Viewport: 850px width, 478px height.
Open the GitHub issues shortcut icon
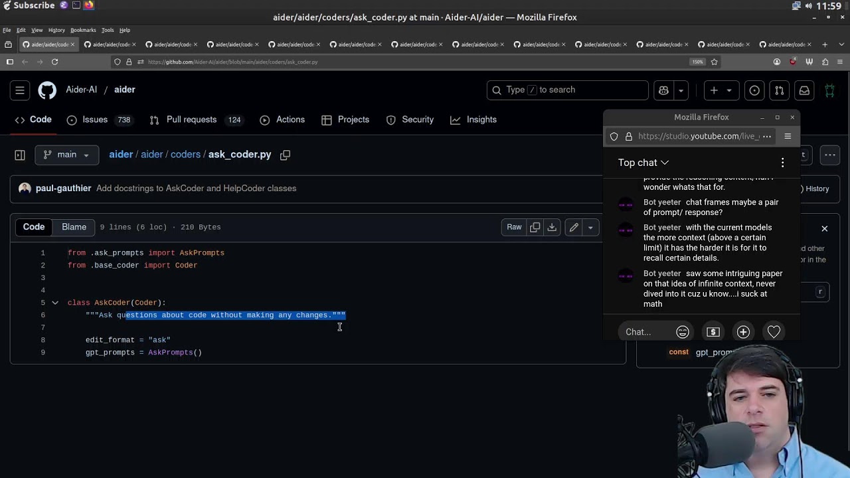click(754, 90)
